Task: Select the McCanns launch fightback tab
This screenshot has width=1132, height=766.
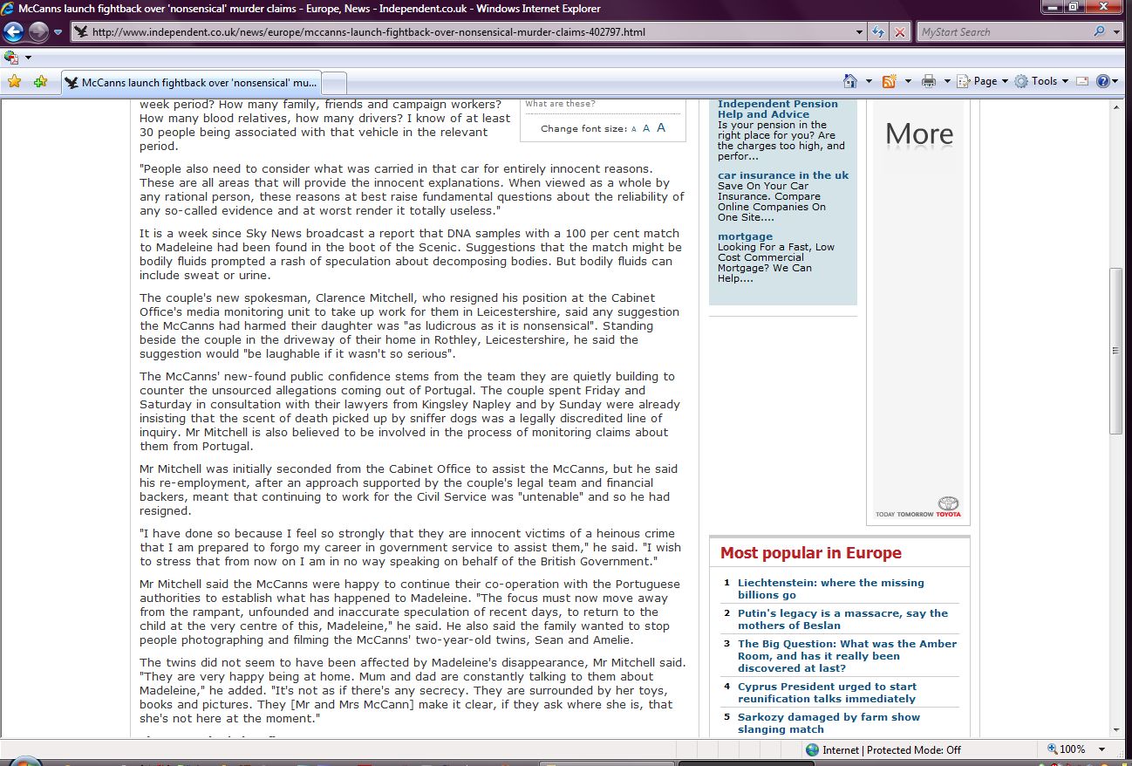Action: pyautogui.click(x=192, y=83)
